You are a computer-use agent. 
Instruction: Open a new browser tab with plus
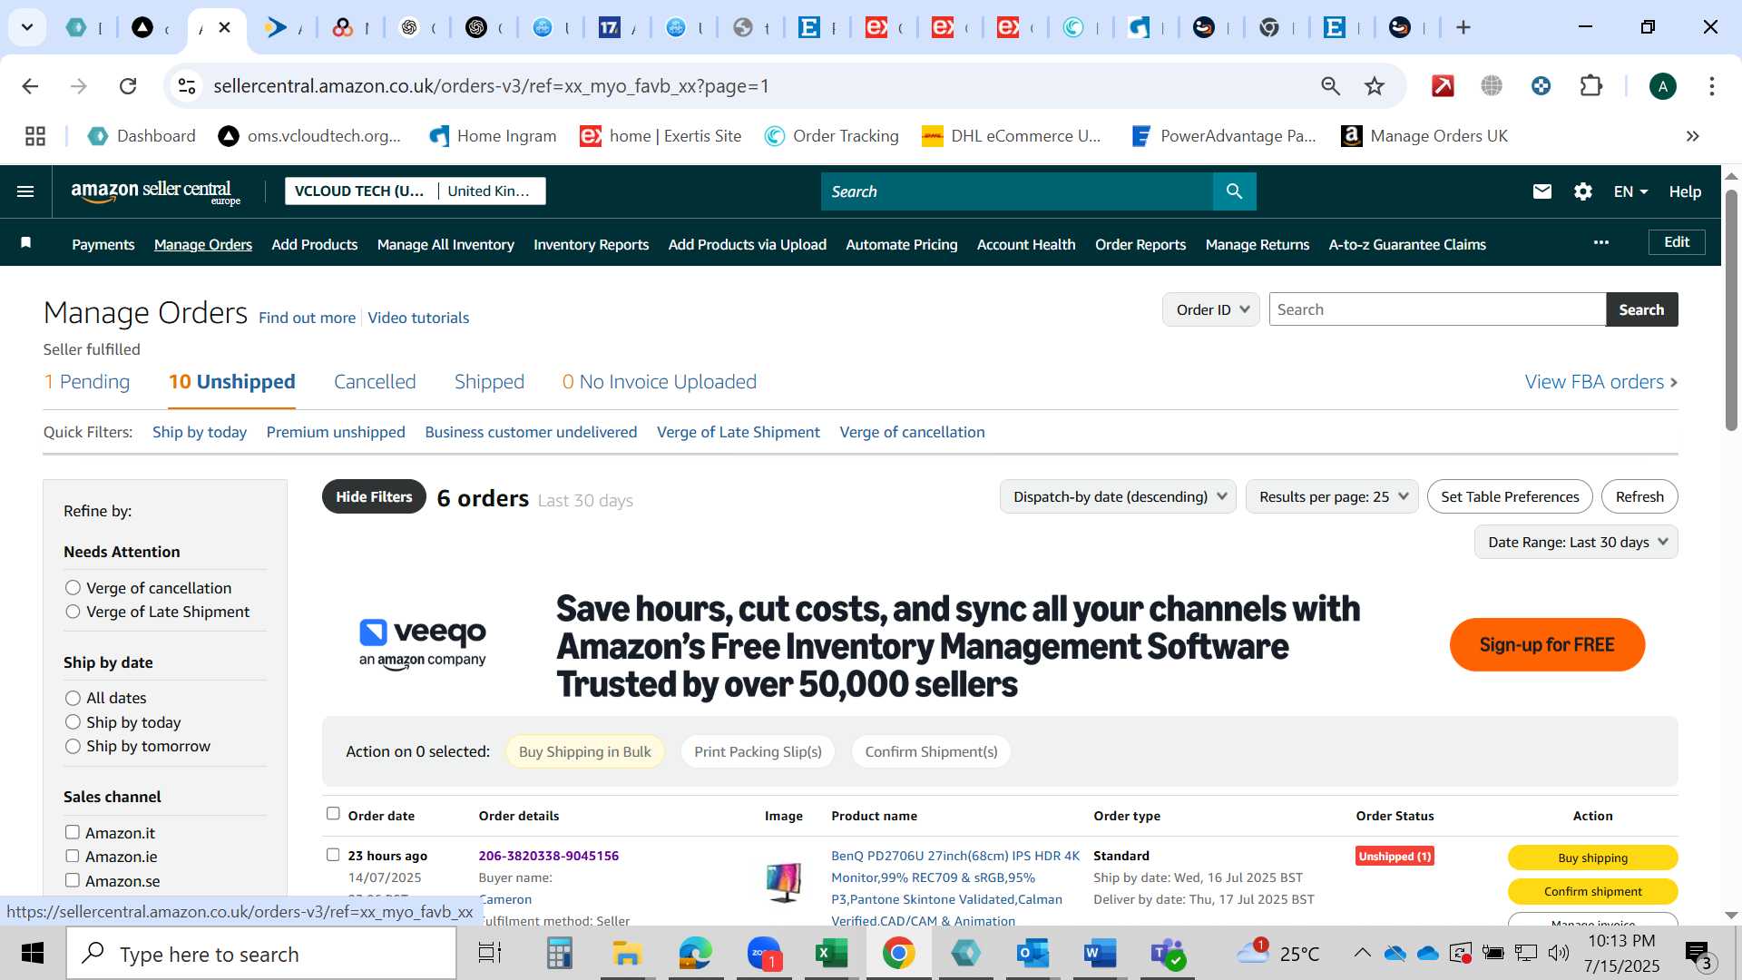1463,27
